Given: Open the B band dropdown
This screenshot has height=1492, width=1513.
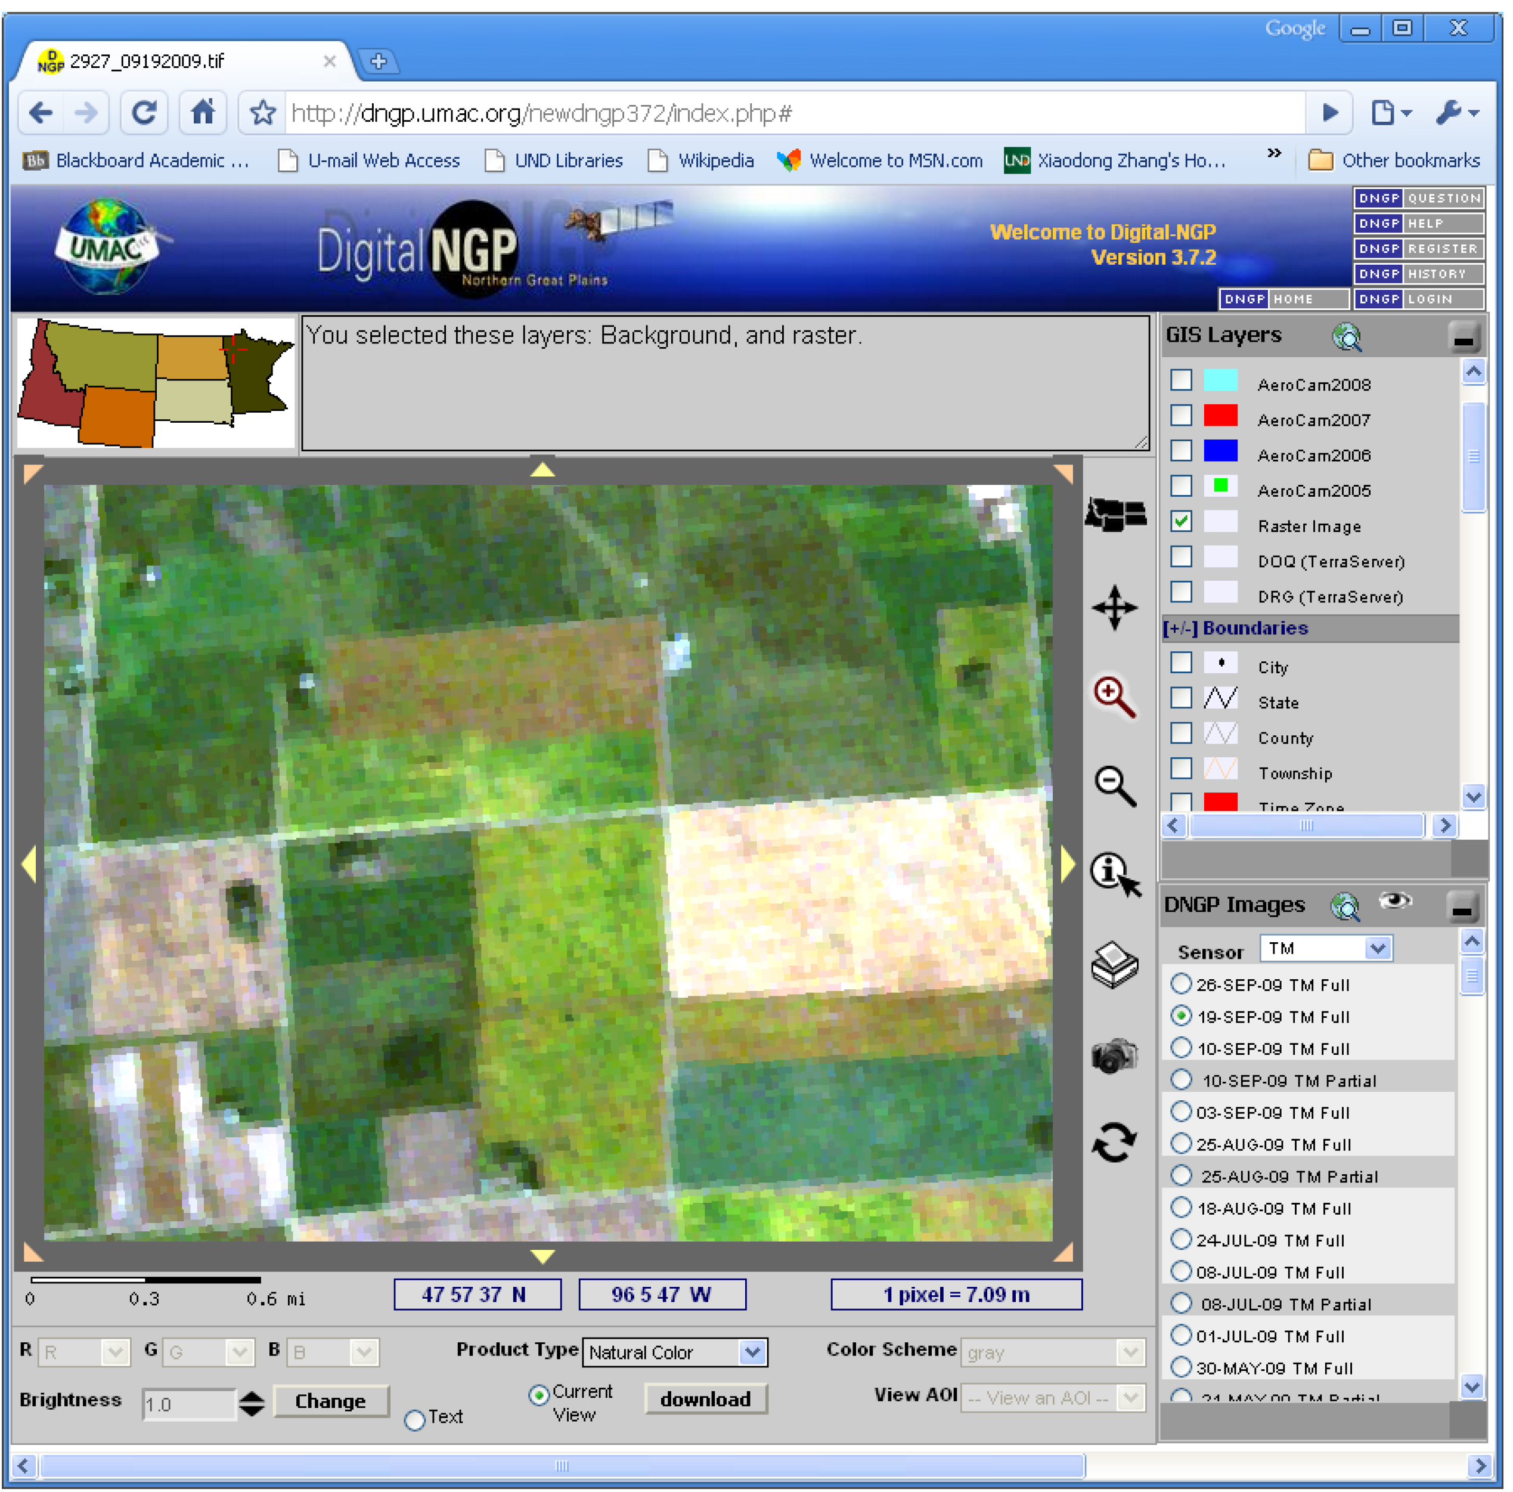Looking at the screenshot, I should (x=333, y=1352).
